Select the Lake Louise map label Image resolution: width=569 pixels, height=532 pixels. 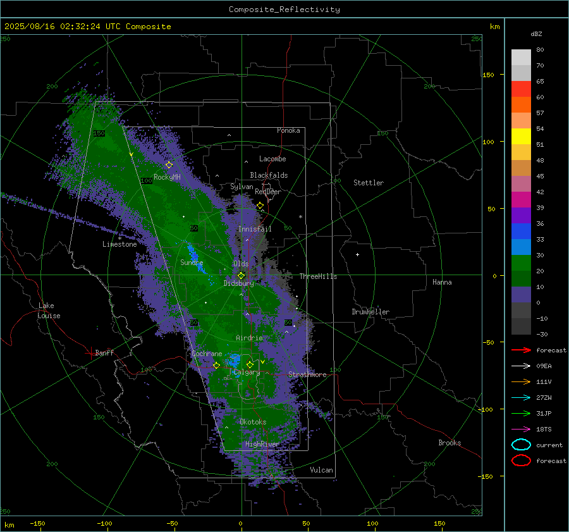(x=49, y=311)
